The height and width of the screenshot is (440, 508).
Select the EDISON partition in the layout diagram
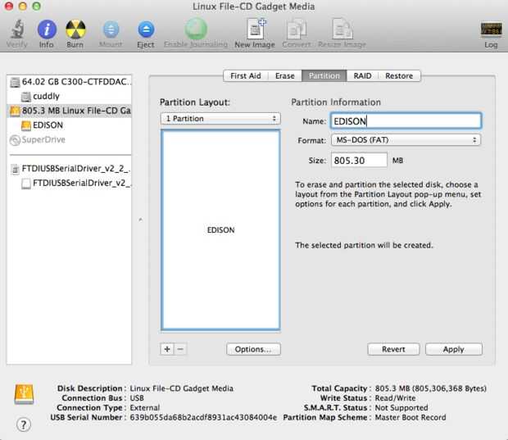click(220, 230)
